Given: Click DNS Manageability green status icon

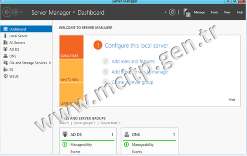Looking at the screenshot, I should click(x=126, y=144).
